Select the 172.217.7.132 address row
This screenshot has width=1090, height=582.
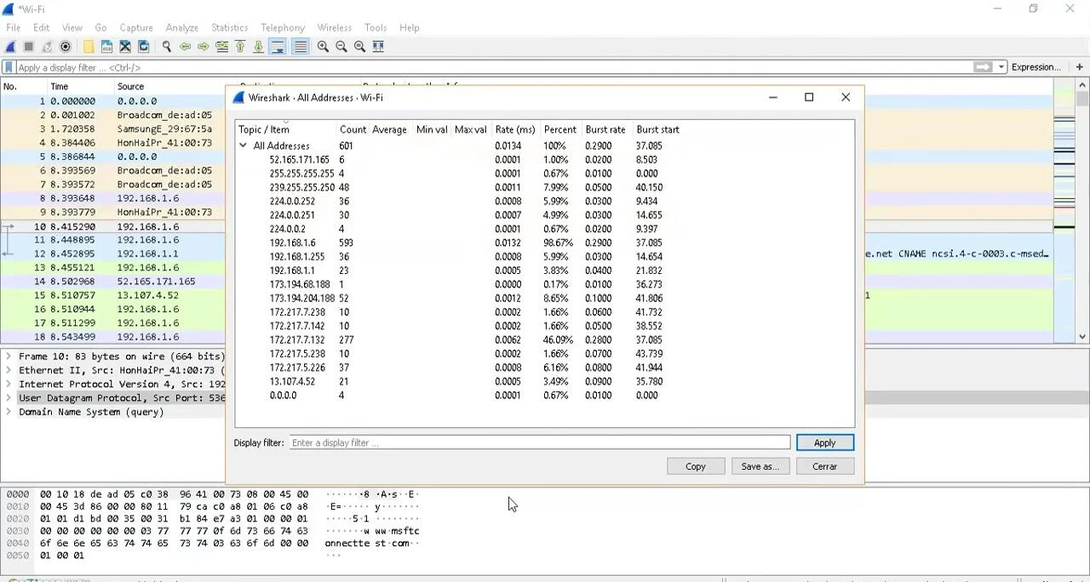pos(545,339)
